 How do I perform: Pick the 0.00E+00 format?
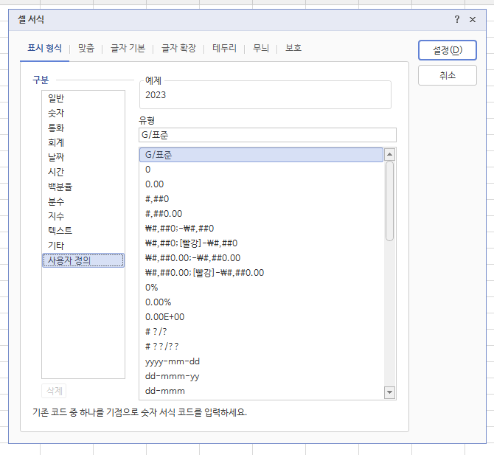coord(261,317)
